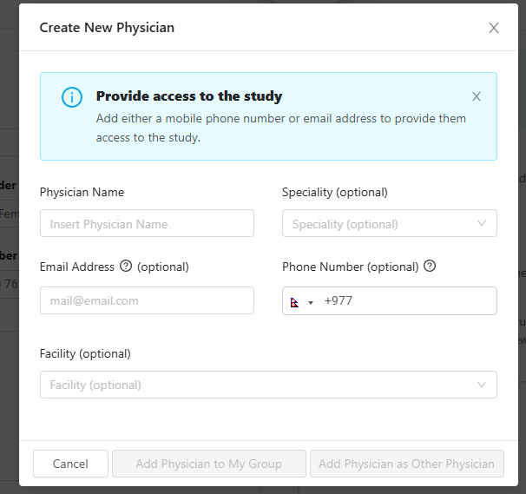Expand country code selector arrow

point(311,303)
